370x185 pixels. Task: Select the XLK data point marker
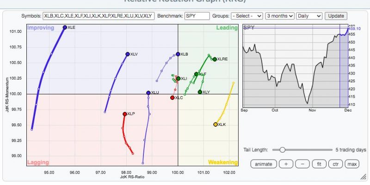[x=216, y=124]
